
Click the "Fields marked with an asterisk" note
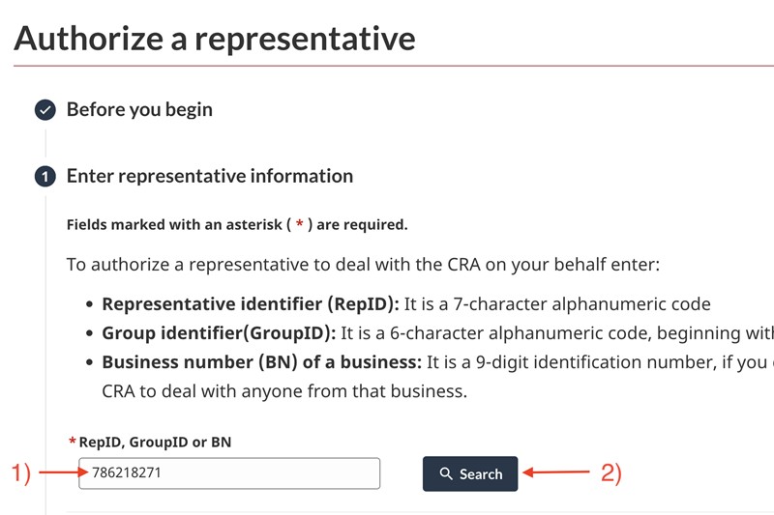(x=237, y=225)
